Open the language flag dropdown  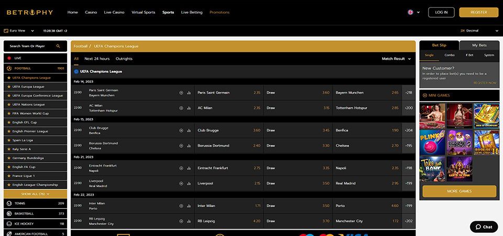click(x=413, y=12)
